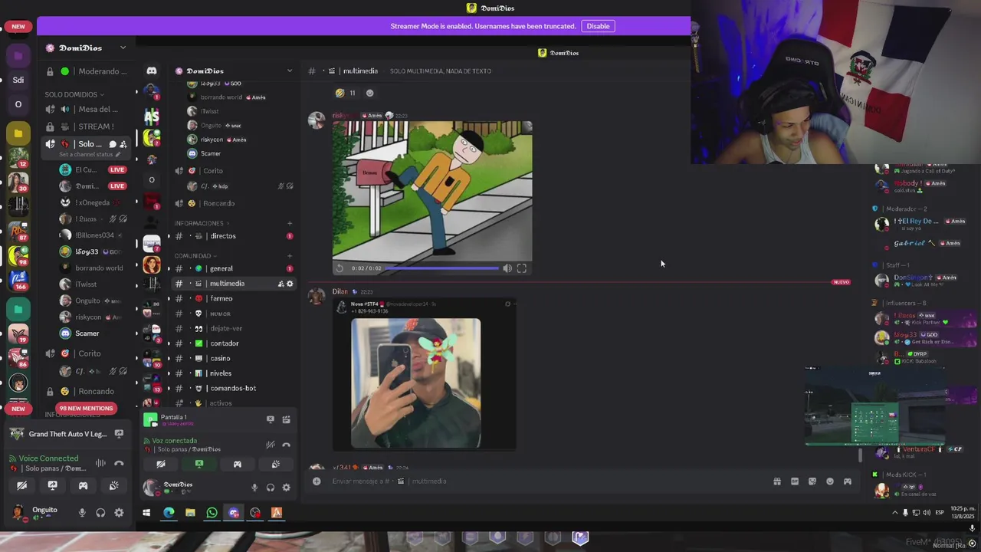Viewport: 981px width, 552px height.
Task: Start an activity in Voz conectada panel
Action: pyautogui.click(x=238, y=465)
